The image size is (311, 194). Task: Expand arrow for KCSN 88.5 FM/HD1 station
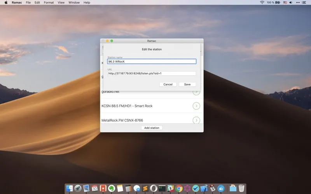click(x=196, y=106)
